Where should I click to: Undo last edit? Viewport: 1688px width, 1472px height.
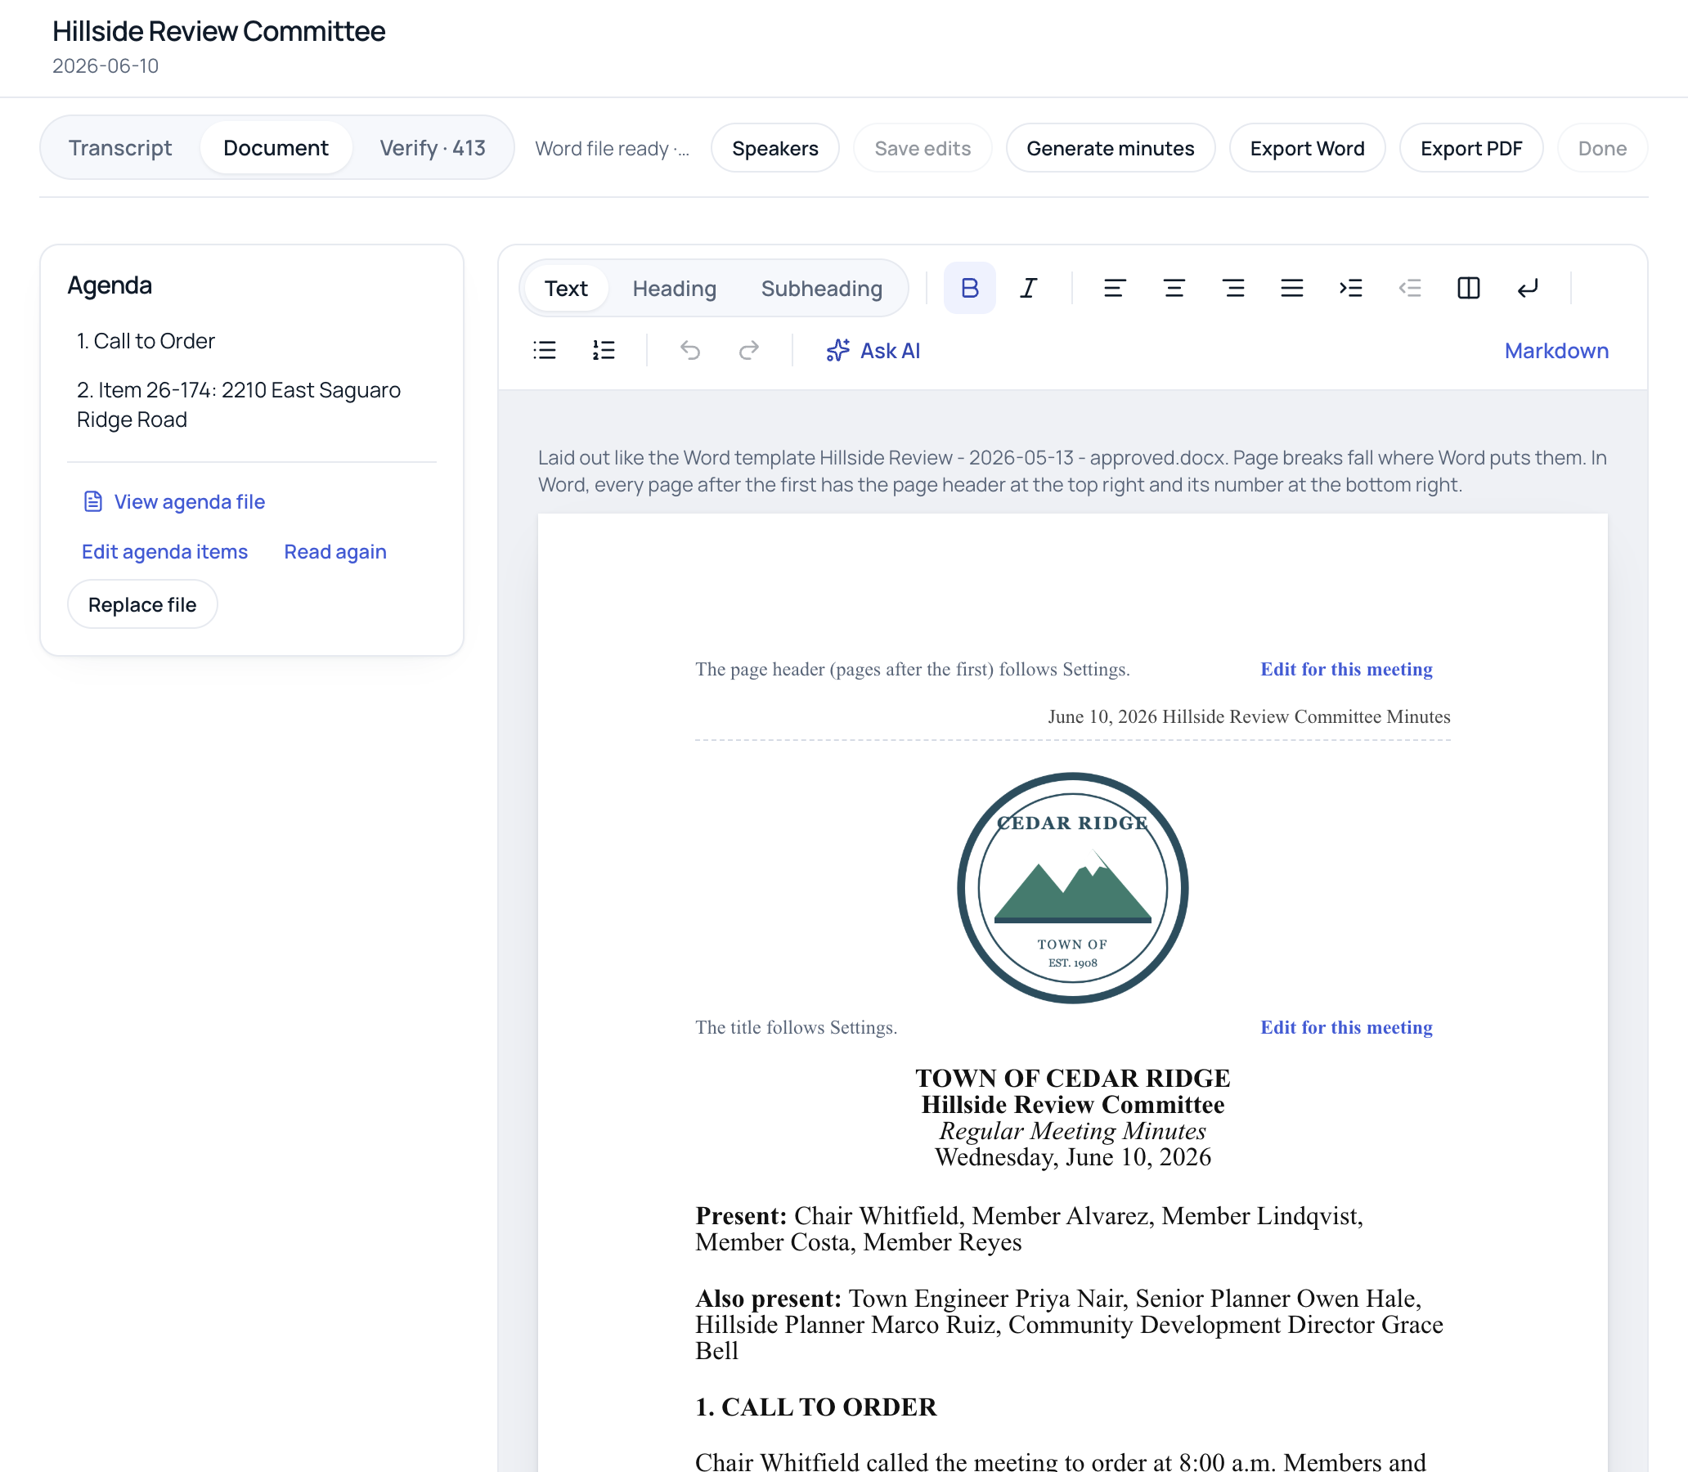click(690, 351)
